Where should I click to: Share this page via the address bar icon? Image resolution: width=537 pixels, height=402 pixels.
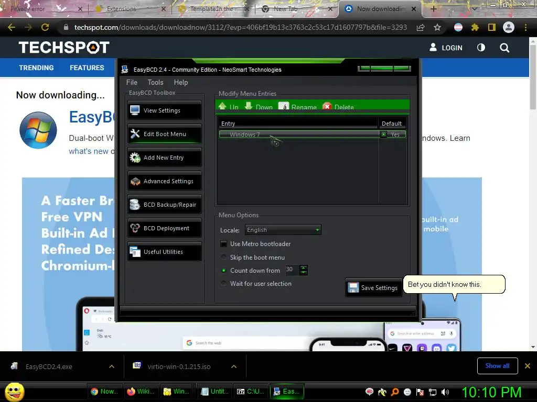click(x=421, y=27)
